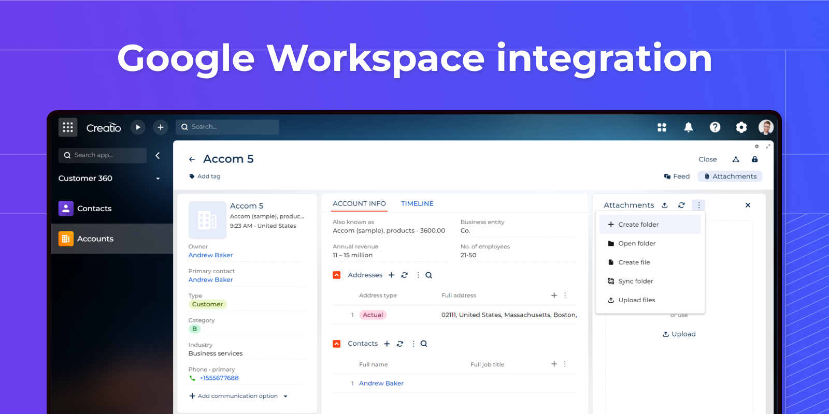Collapse the Contacts section toggle
This screenshot has width=829, height=414.
pos(337,344)
